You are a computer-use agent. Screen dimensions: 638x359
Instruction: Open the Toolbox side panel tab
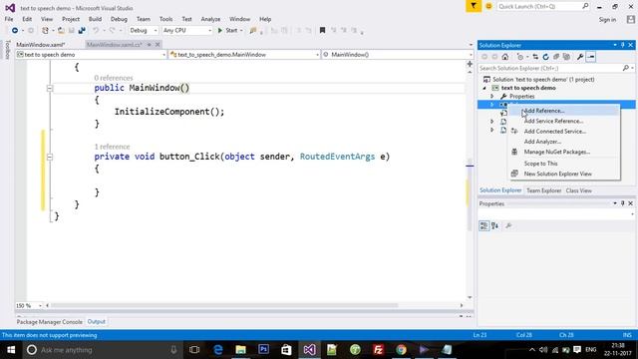coord(7,50)
